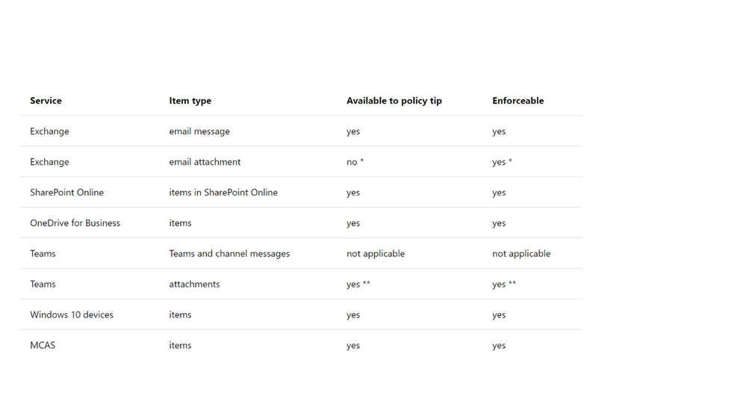Click the Enforceable column header

[x=517, y=101]
